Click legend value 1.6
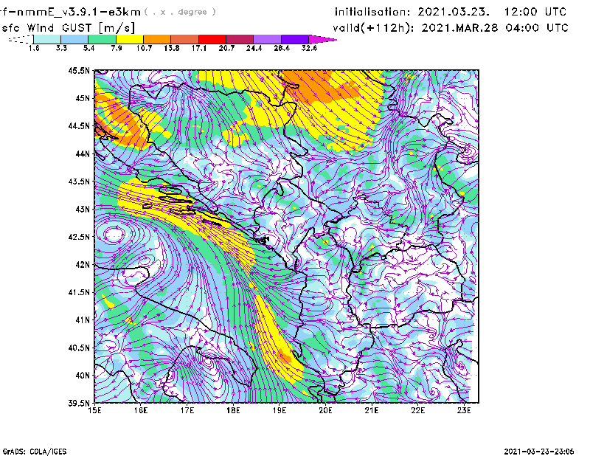The height and width of the screenshot is (456, 590). click(x=34, y=48)
